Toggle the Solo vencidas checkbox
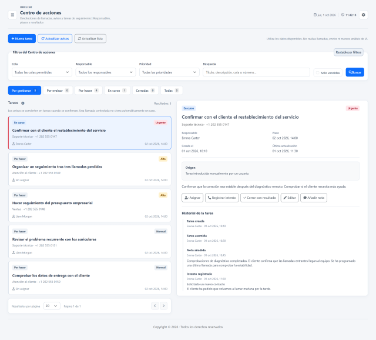The height and width of the screenshot is (340, 376). pyautogui.click(x=317, y=73)
